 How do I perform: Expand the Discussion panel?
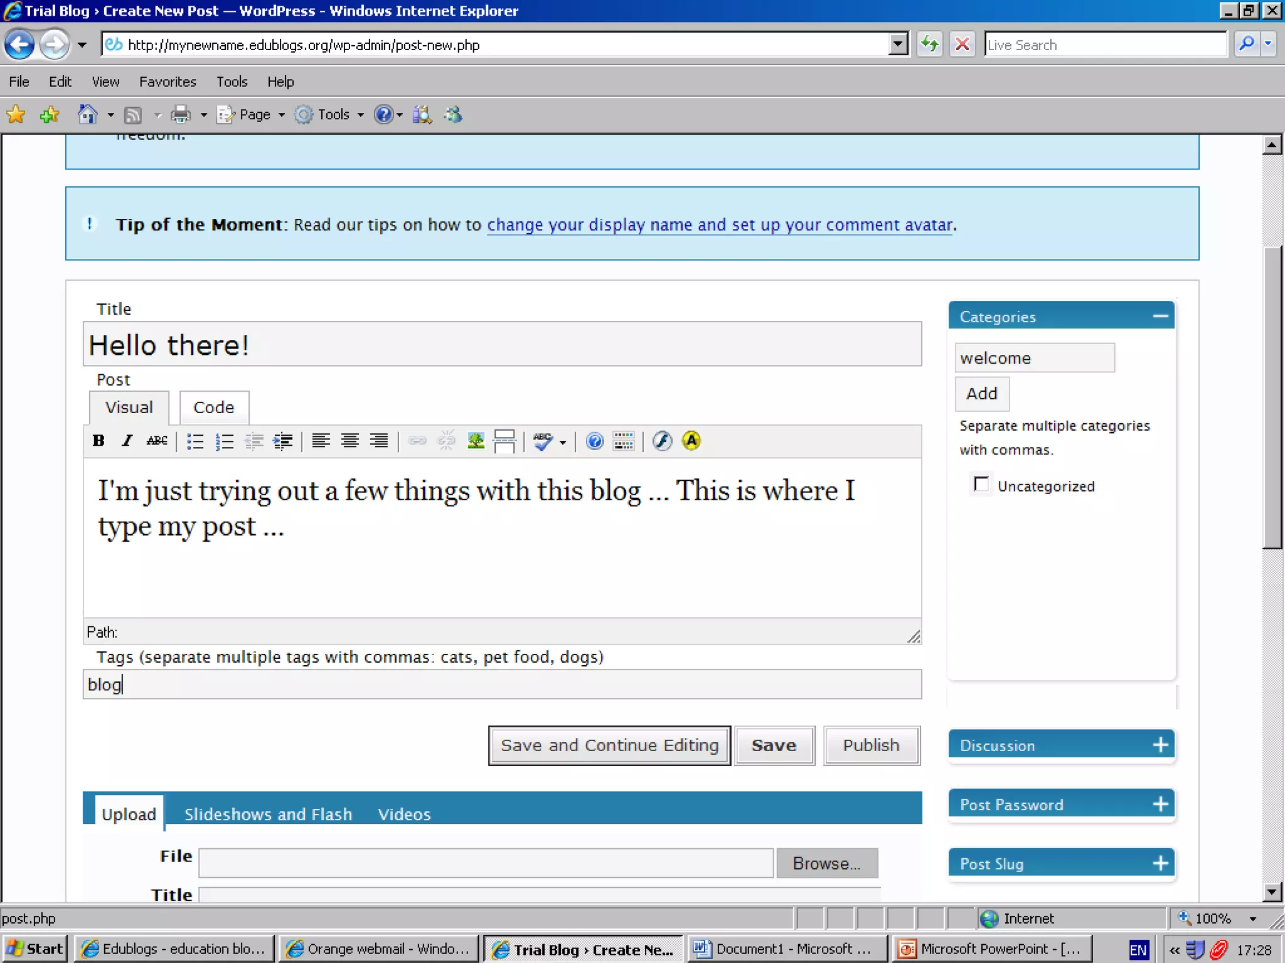(1160, 745)
